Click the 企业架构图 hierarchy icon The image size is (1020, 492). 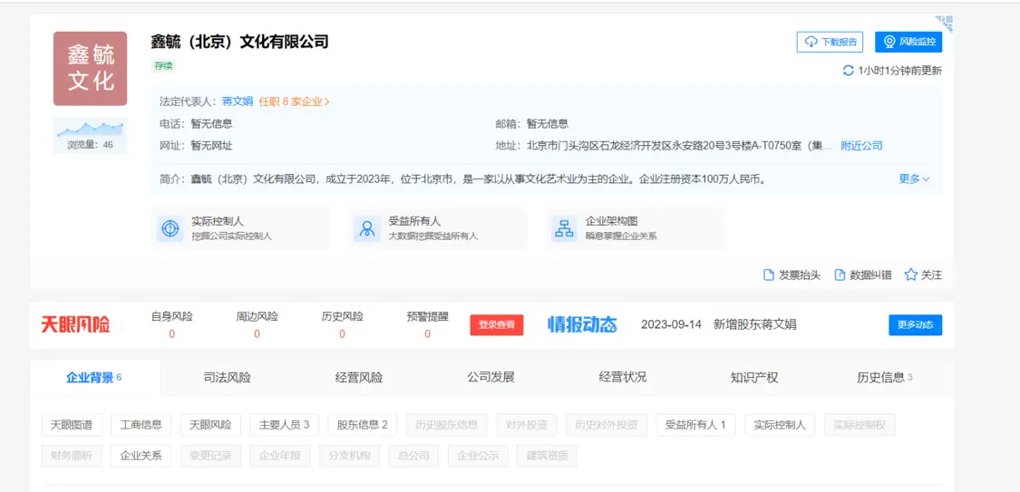click(564, 228)
